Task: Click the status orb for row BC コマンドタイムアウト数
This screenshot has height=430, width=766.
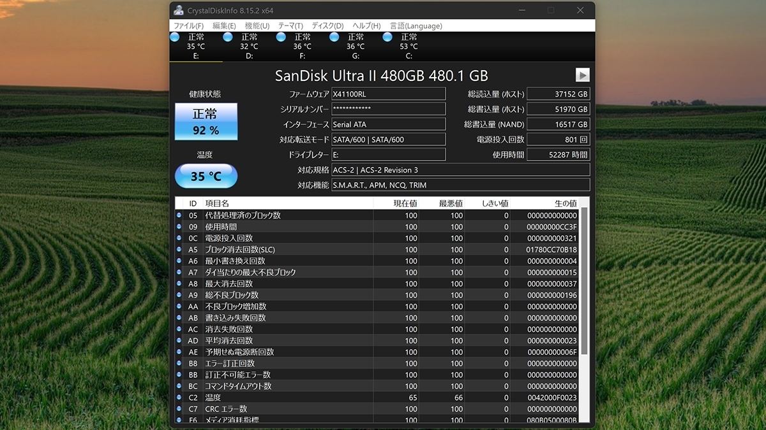Action: (179, 386)
